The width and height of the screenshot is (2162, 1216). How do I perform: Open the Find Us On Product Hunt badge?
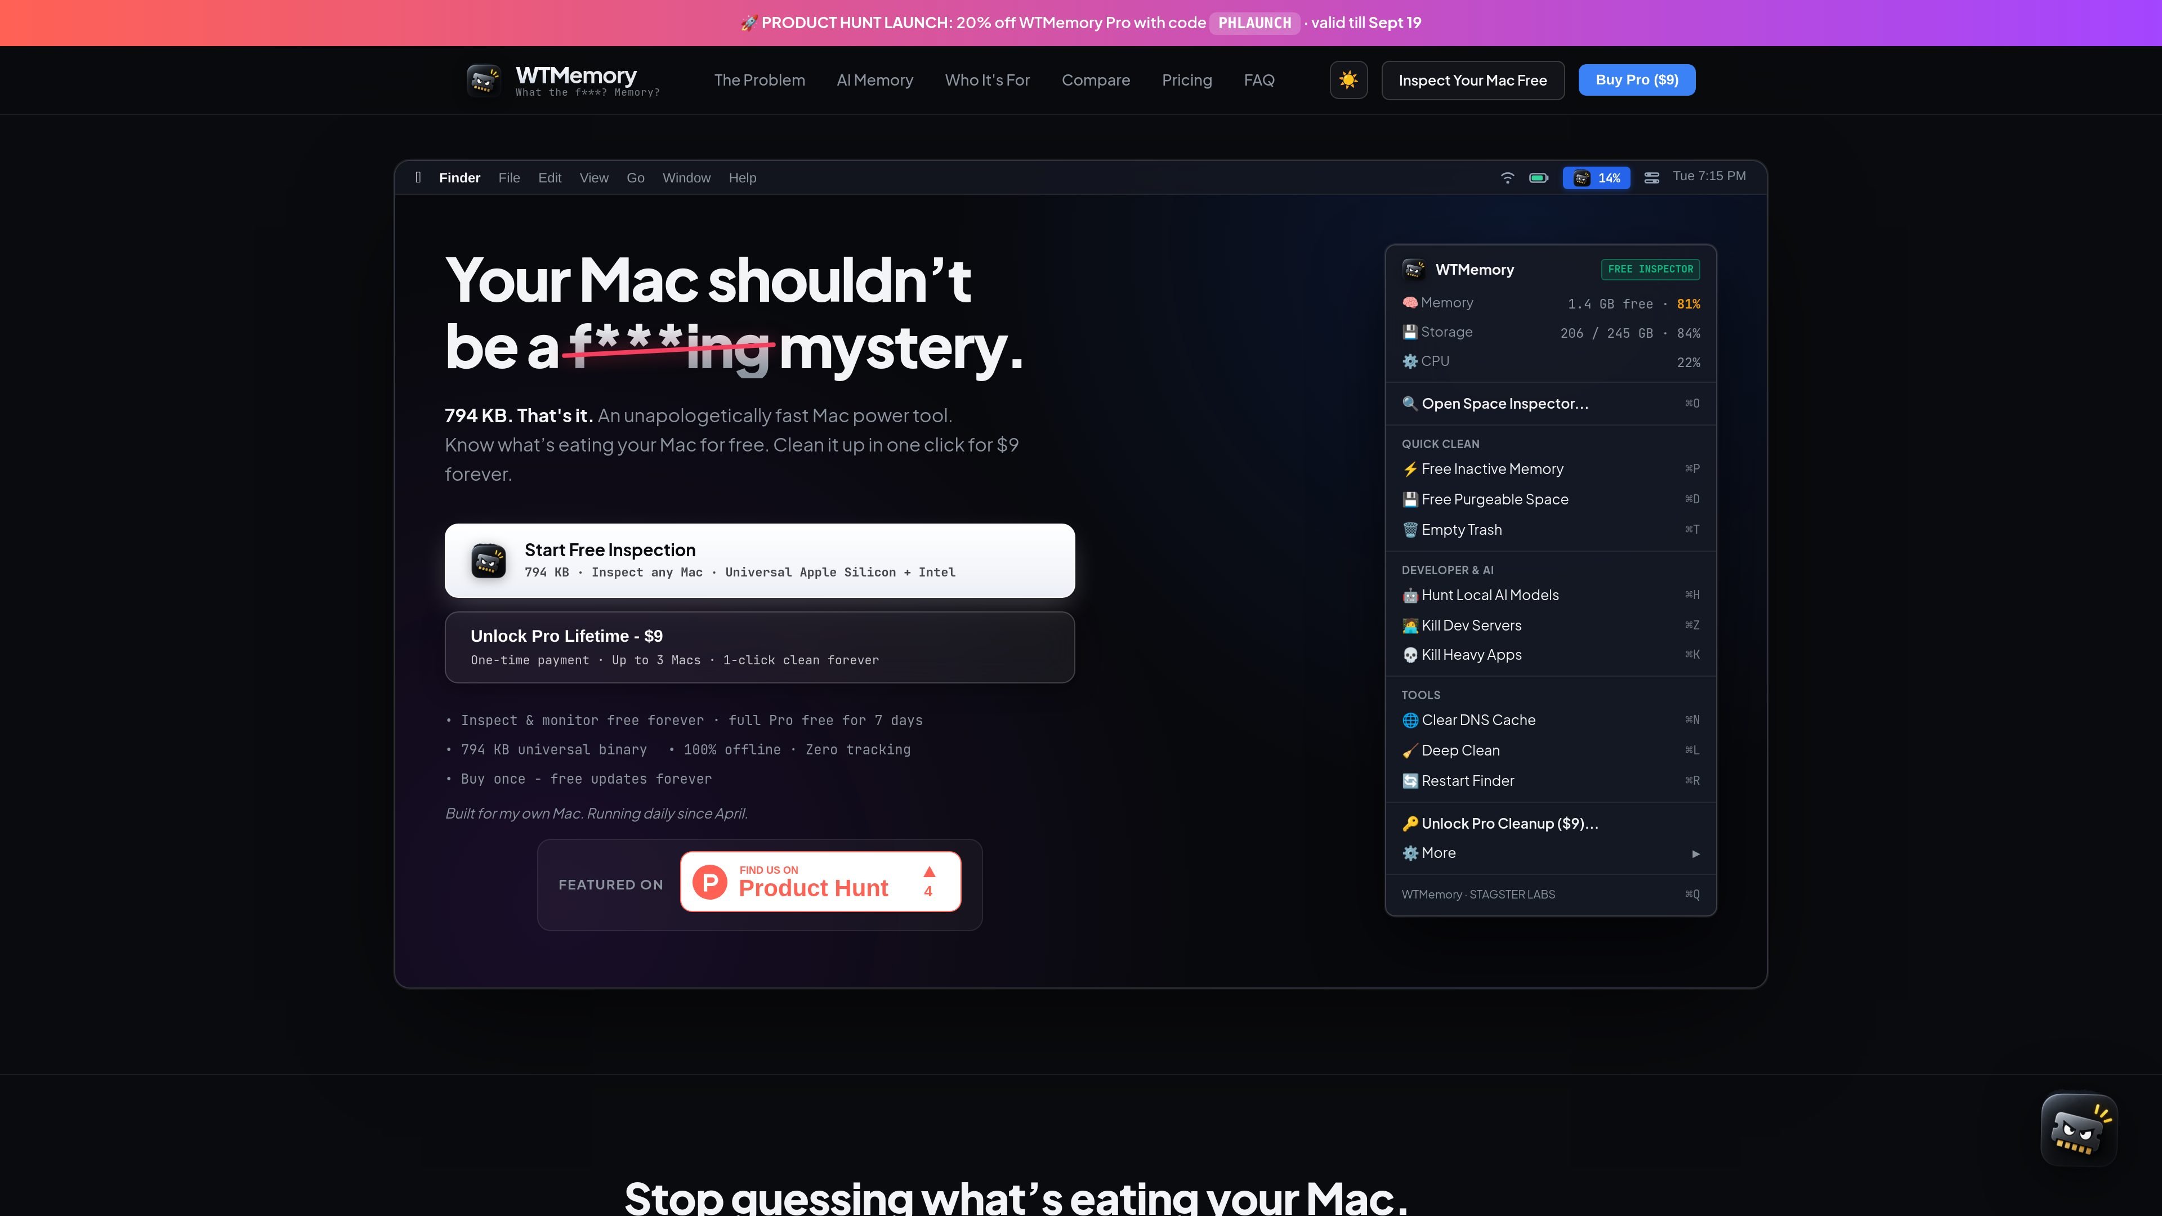tap(820, 881)
